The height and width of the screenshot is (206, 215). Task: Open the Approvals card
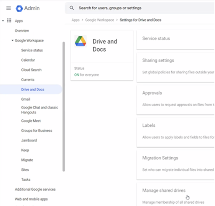tap(176, 100)
